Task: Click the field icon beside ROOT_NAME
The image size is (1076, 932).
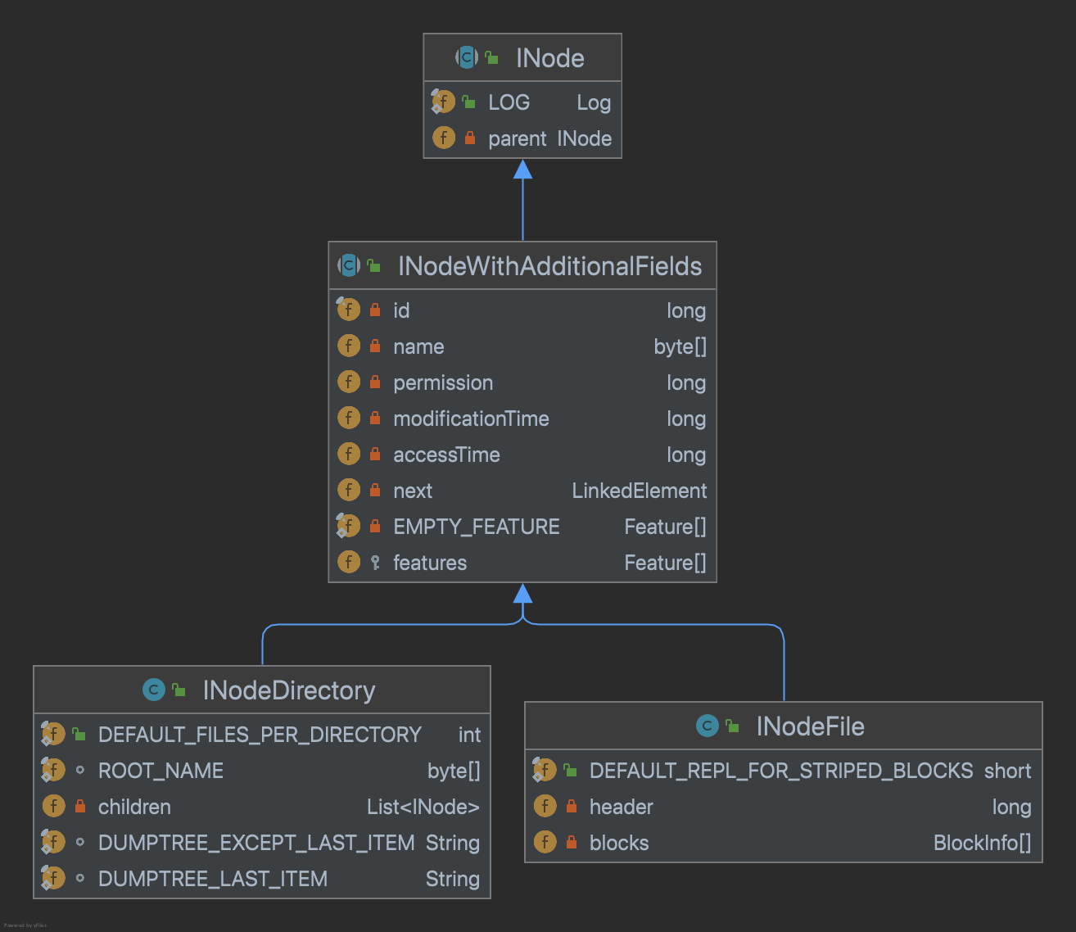Action: (53, 770)
